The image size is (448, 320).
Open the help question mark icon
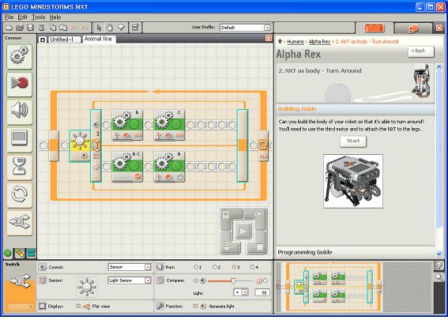coord(439,265)
